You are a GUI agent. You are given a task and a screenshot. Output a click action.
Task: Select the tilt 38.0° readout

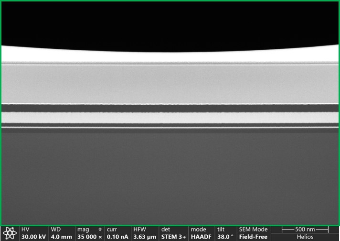(x=225, y=233)
